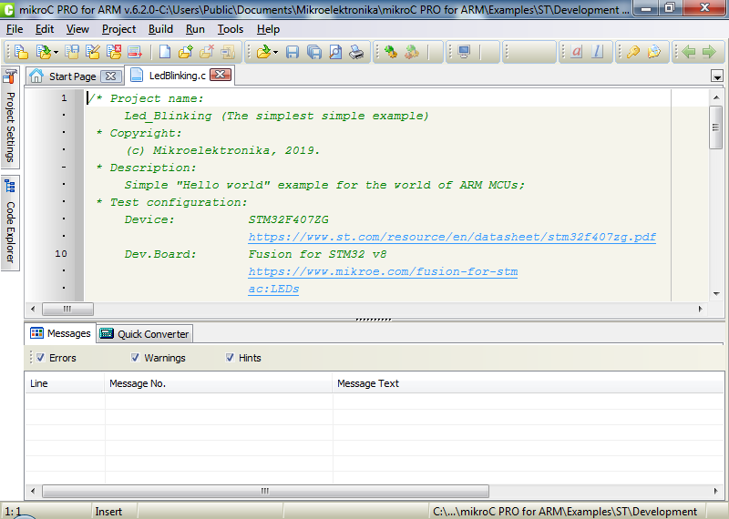Toggle the Warnings checkbox

(135, 357)
